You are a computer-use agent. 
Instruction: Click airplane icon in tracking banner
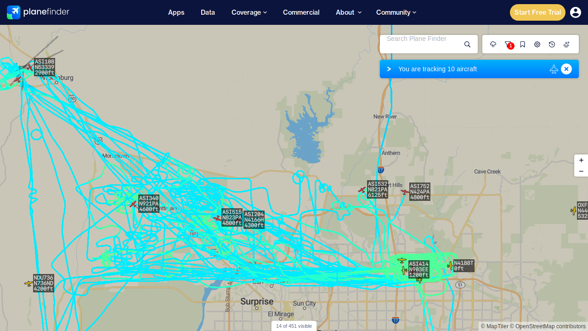[x=554, y=69]
